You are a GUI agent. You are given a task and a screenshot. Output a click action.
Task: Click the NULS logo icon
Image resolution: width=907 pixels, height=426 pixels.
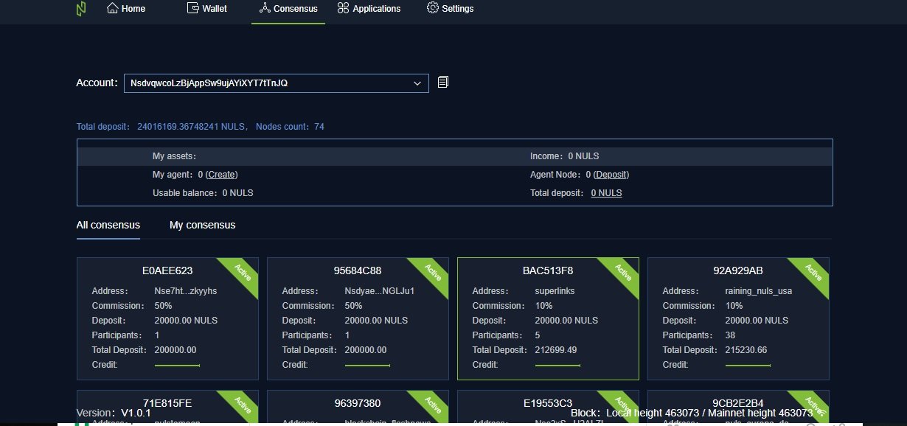(x=81, y=9)
